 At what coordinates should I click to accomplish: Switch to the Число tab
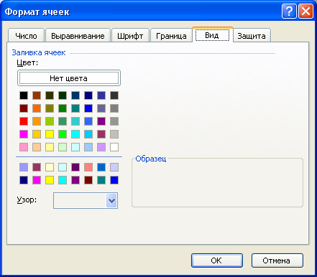click(x=26, y=36)
